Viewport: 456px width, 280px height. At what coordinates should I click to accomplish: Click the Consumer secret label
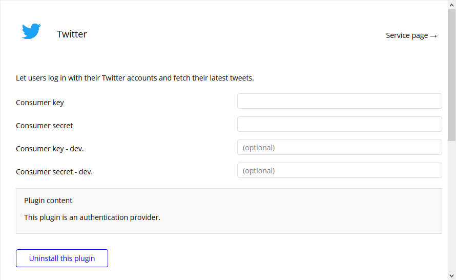[x=45, y=126]
